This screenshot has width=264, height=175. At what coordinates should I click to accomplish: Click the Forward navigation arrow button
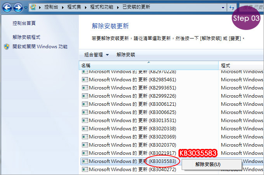pyautogui.click(x=18, y=7)
